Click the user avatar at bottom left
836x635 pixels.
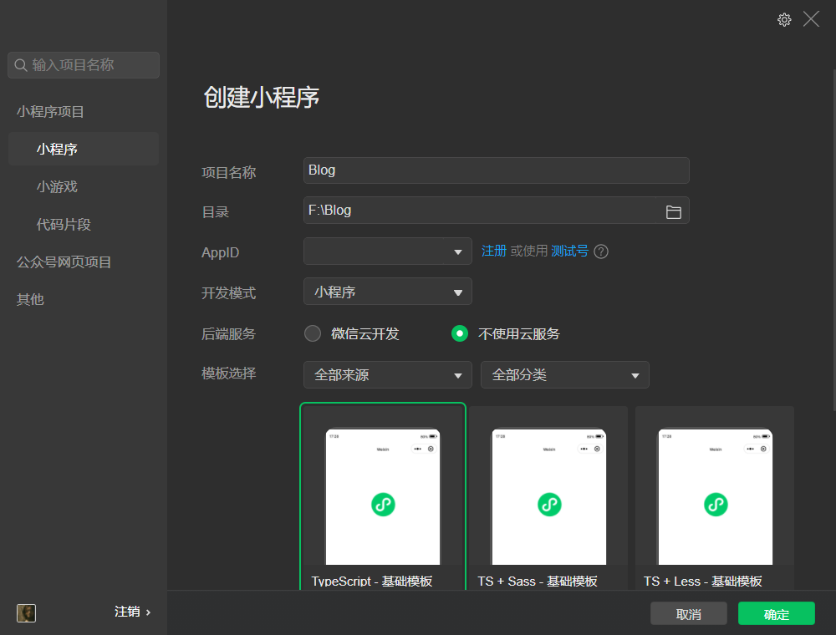click(x=26, y=613)
